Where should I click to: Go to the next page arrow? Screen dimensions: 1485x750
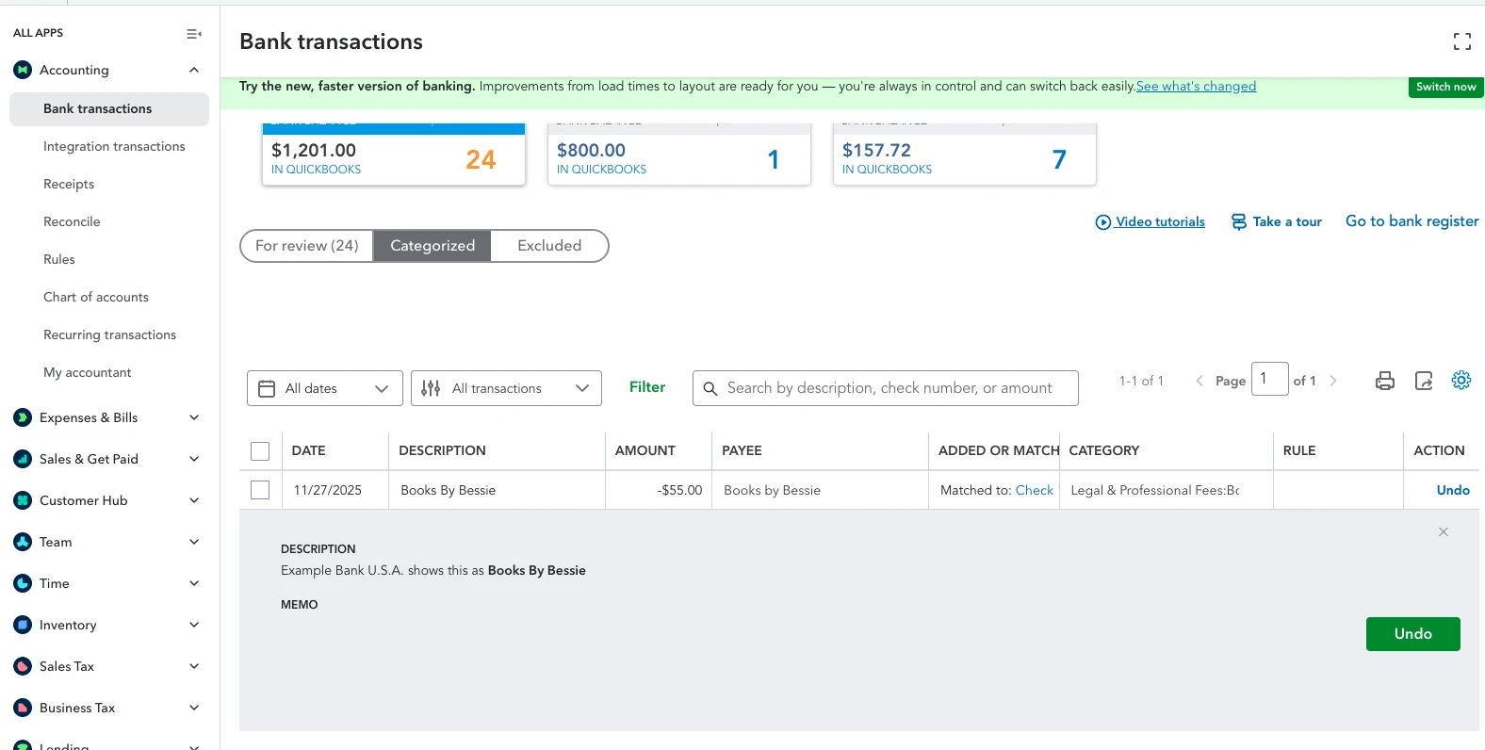point(1333,381)
